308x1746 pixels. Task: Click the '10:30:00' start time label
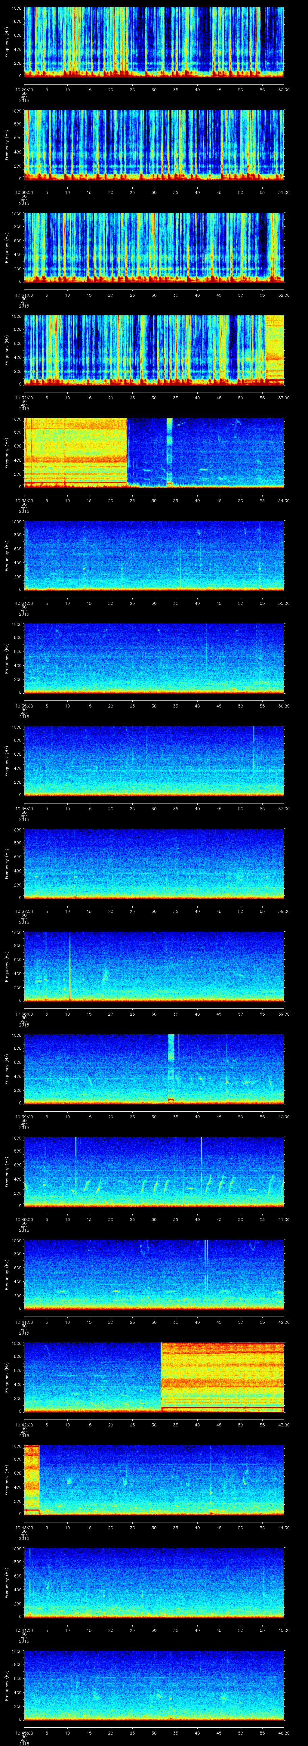[24, 193]
